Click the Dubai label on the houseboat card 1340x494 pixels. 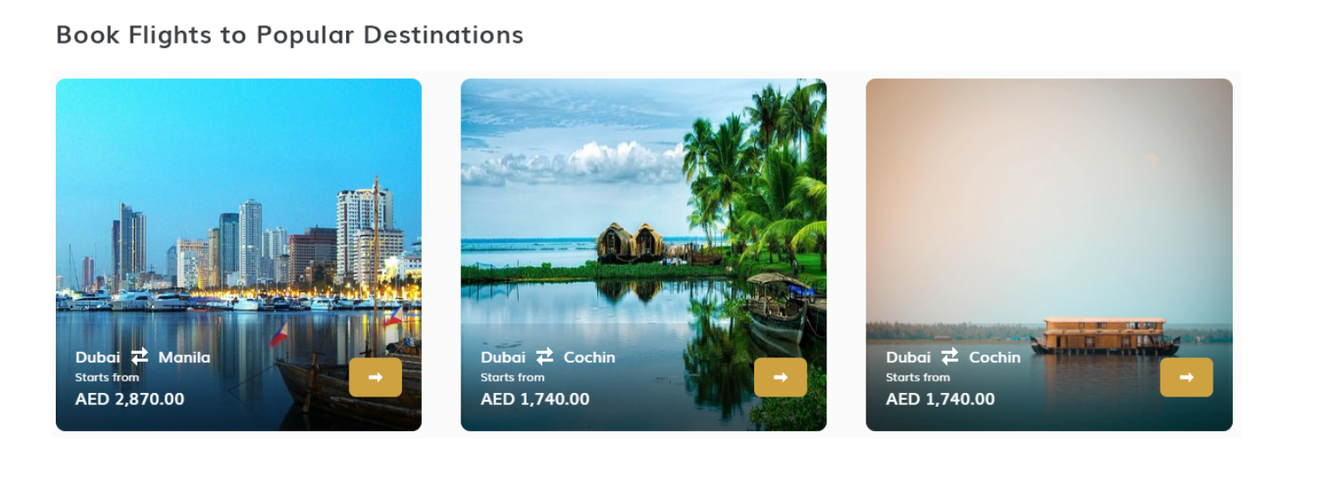(x=908, y=357)
